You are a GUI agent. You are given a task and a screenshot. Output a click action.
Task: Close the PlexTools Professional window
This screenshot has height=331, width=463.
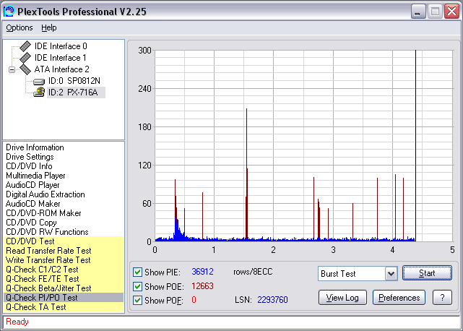coord(451,12)
